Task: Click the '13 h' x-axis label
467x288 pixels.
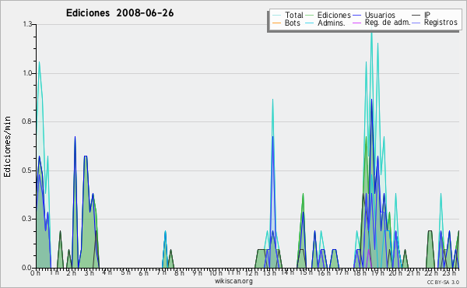Action: pos(269,272)
